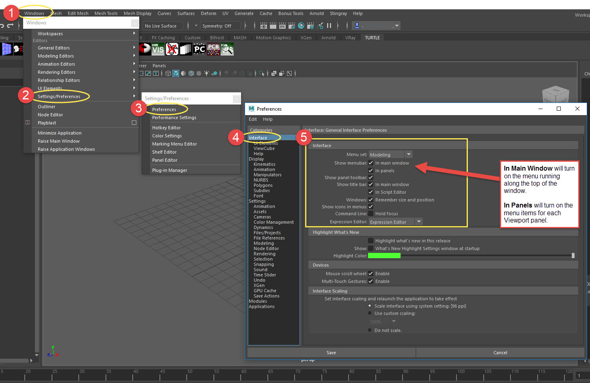Toggle Show menubar In panels checkbox
The height and width of the screenshot is (383, 590).
pyautogui.click(x=370, y=171)
